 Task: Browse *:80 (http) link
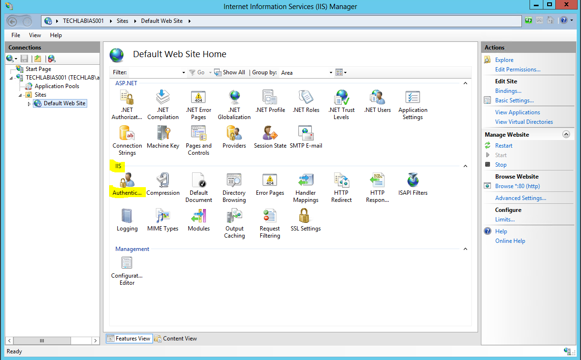point(518,186)
